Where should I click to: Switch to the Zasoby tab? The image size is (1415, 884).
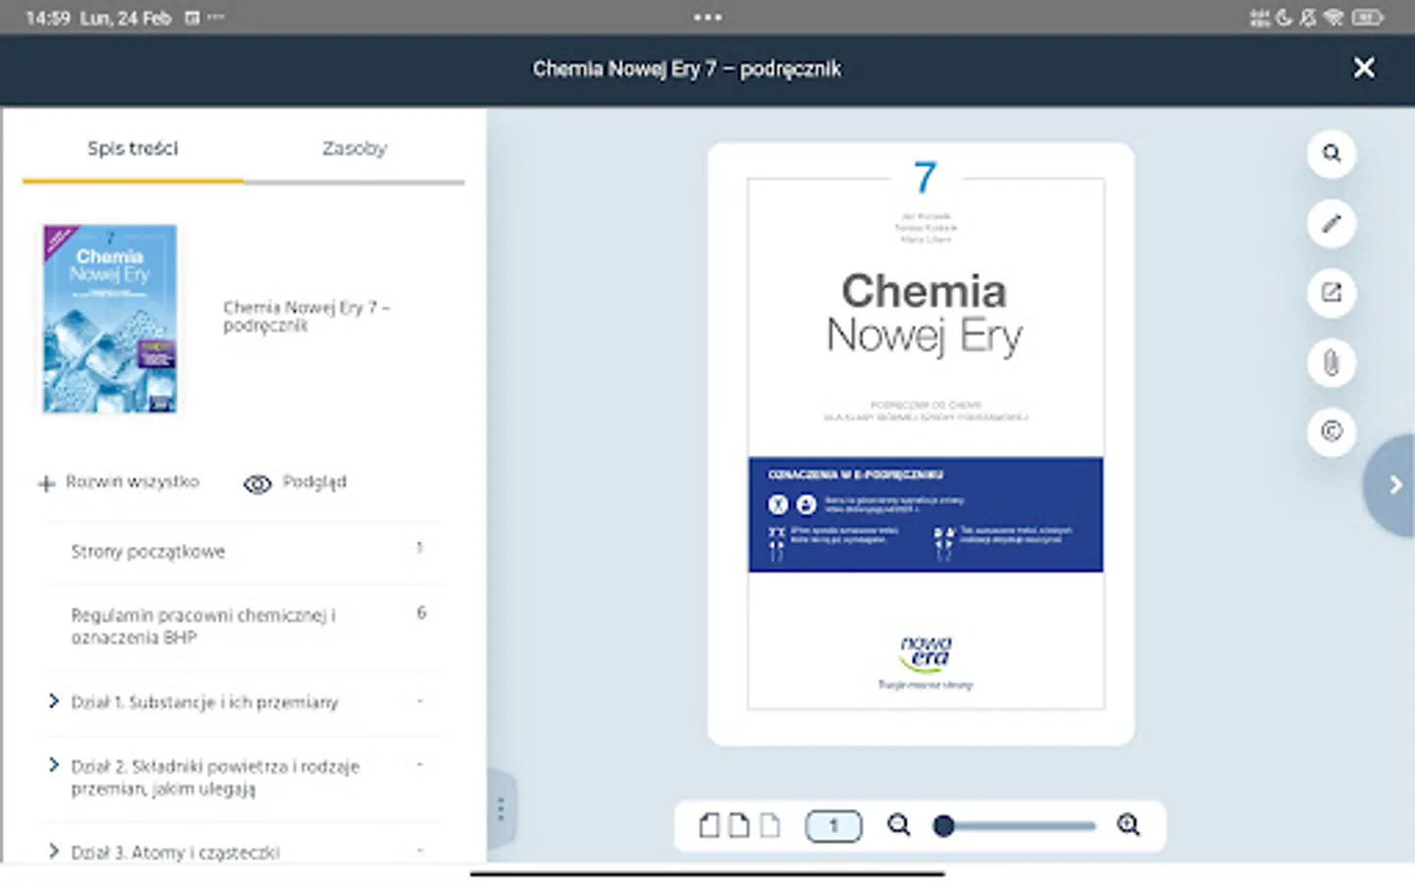click(x=354, y=148)
